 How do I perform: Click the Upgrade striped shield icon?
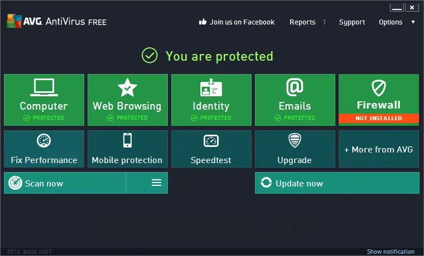pyautogui.click(x=295, y=140)
